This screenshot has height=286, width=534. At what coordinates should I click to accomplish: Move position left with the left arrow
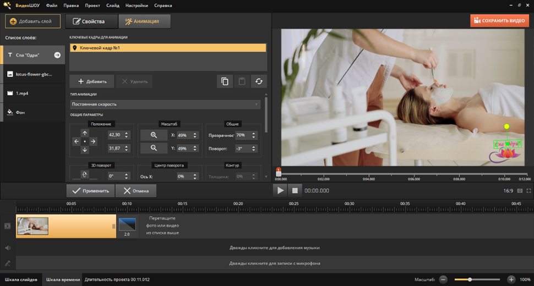click(x=77, y=141)
